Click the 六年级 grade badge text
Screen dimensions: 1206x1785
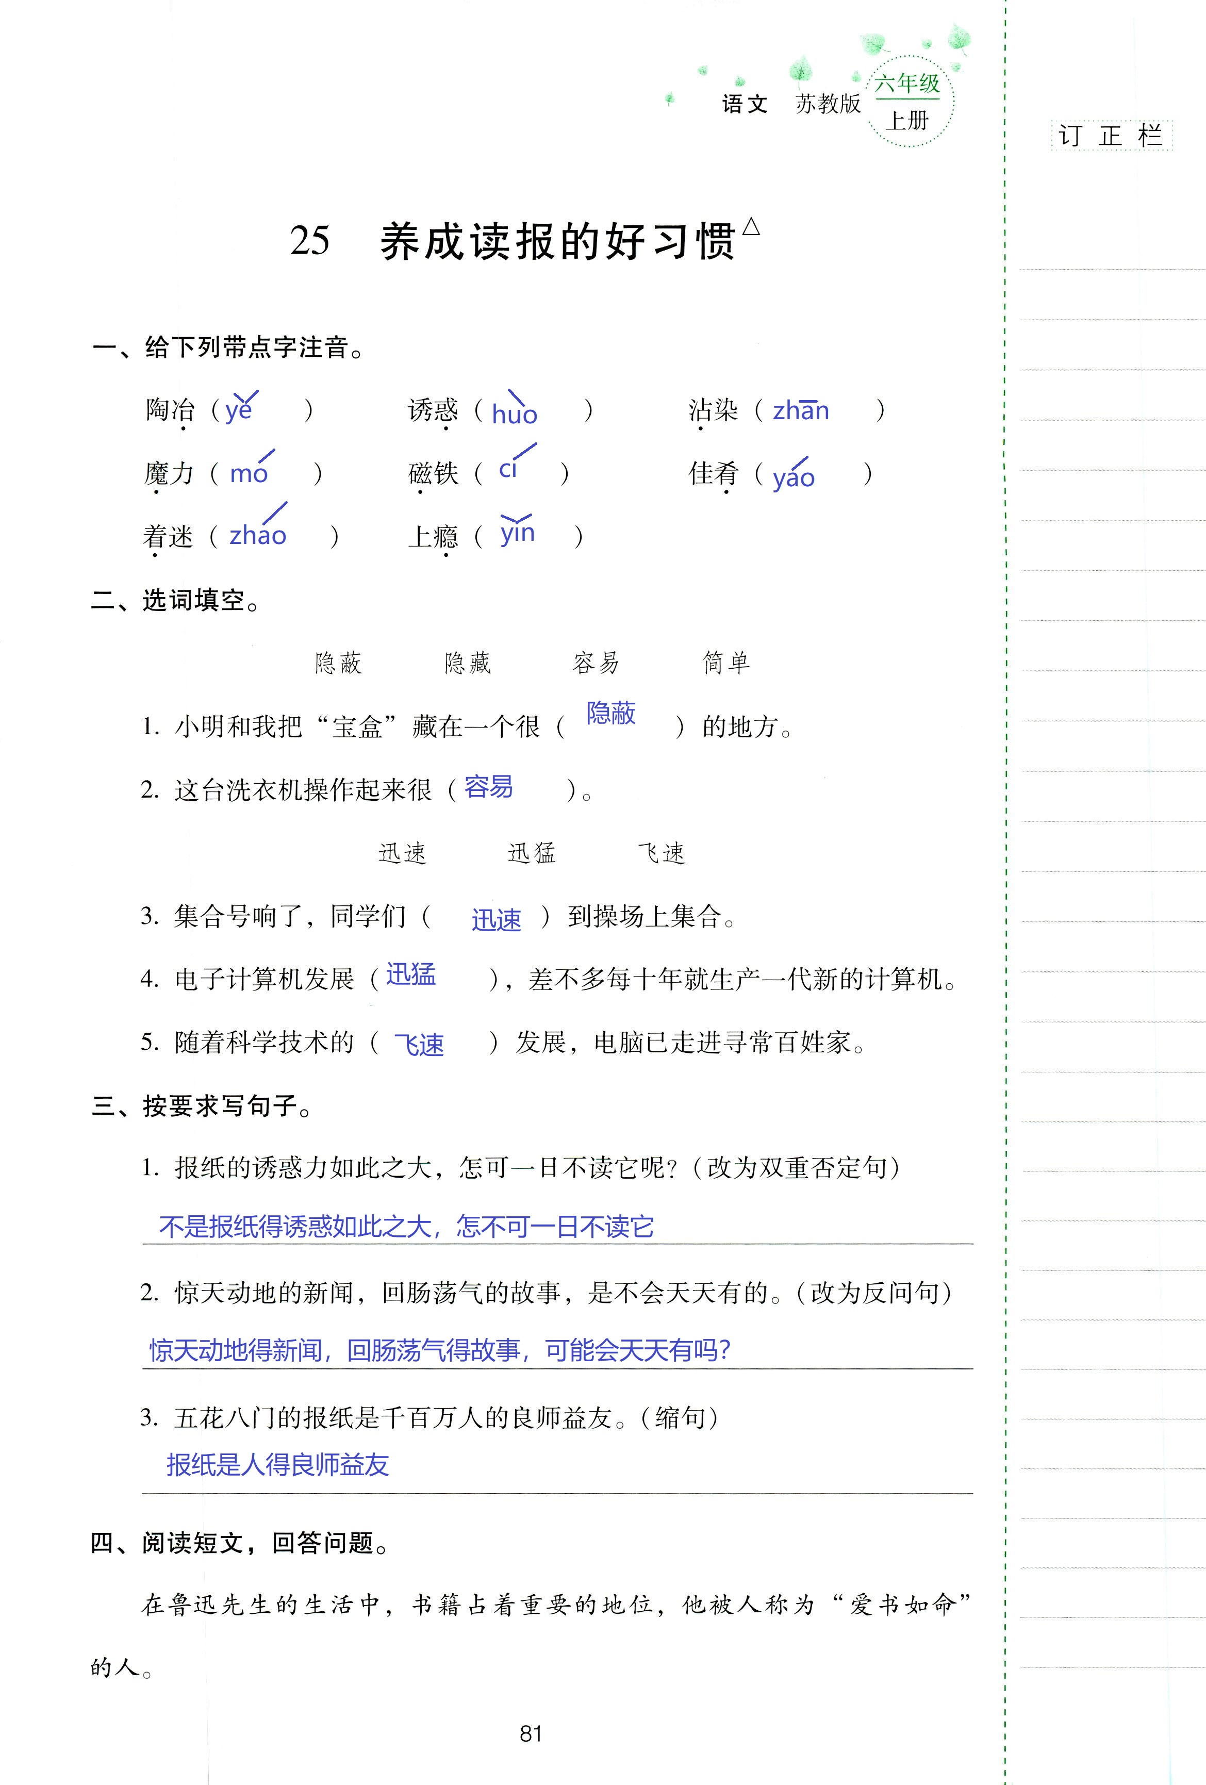click(907, 83)
